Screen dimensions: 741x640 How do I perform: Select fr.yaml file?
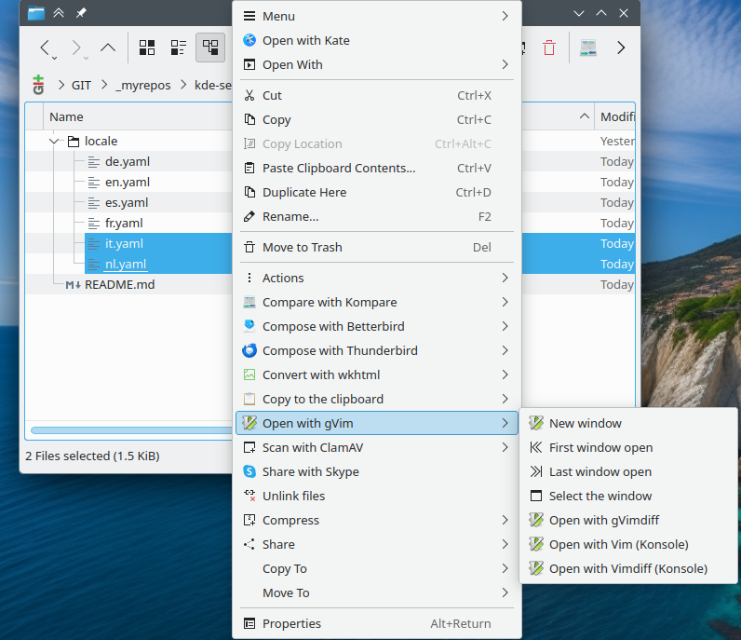click(x=124, y=223)
